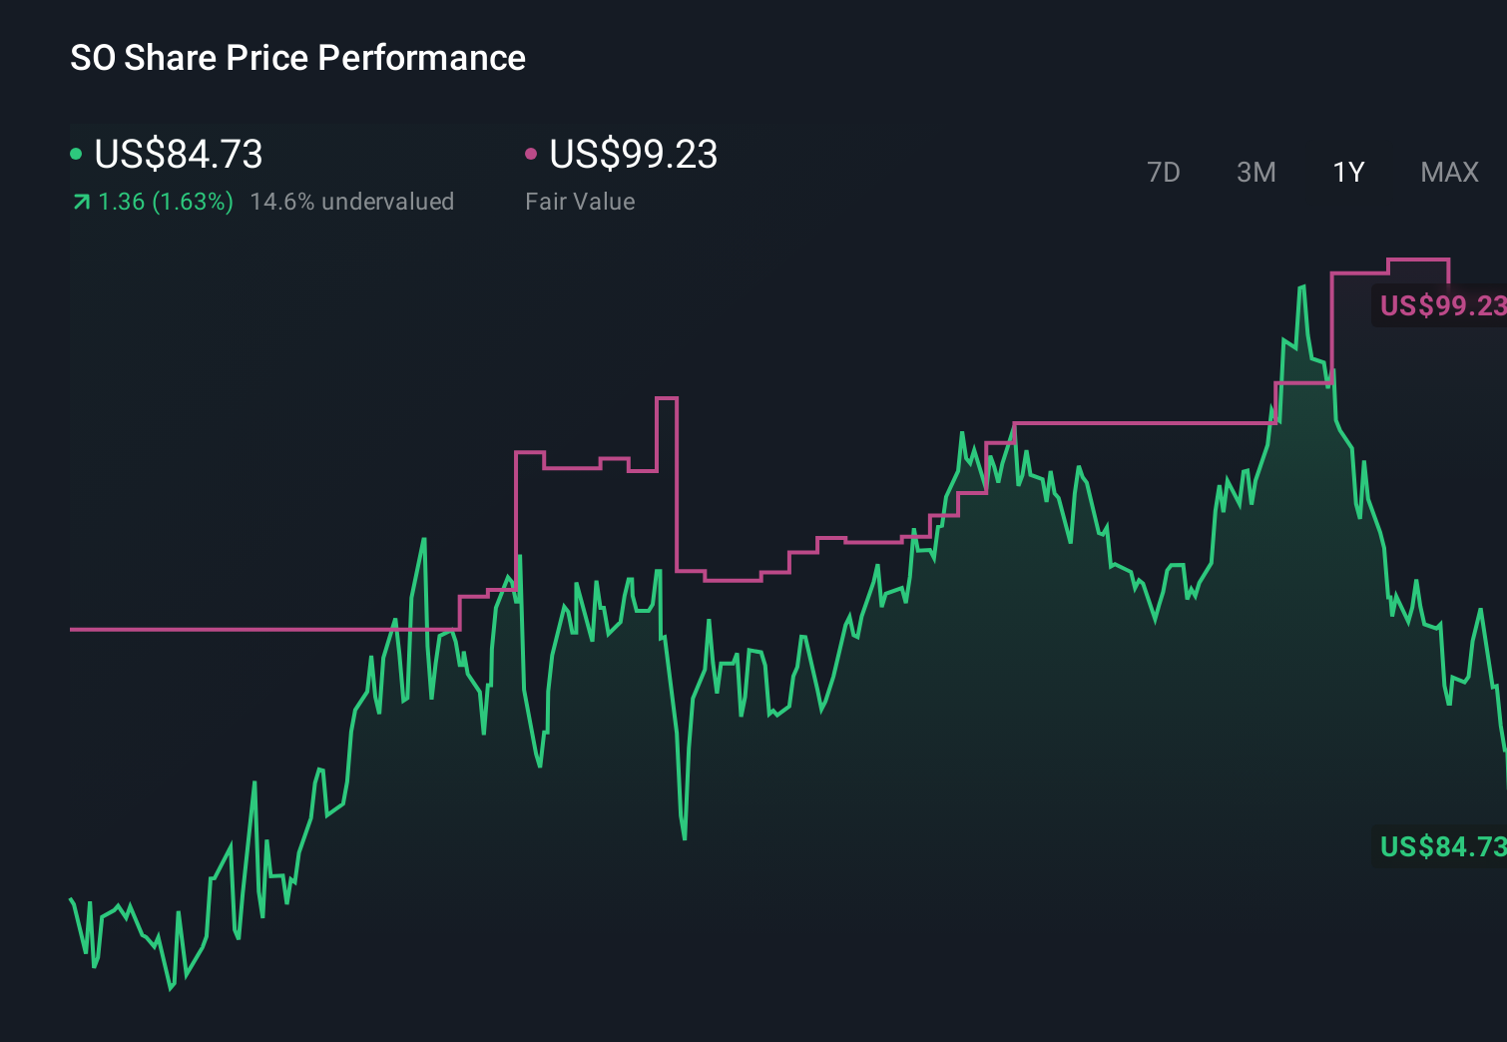
Task: Select the US$84.73 share price badge
Action: (x=1440, y=847)
